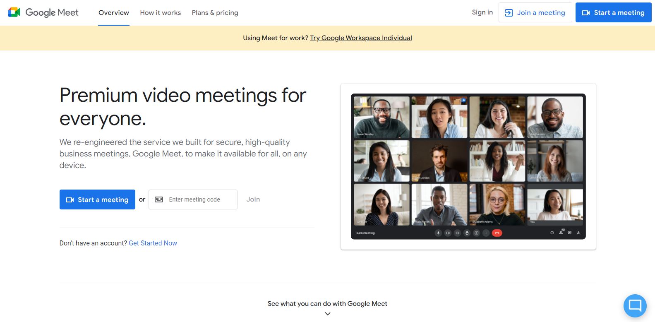Click the chat message icon in preview toolbar
This screenshot has height=322, width=655.
pyautogui.click(x=570, y=233)
